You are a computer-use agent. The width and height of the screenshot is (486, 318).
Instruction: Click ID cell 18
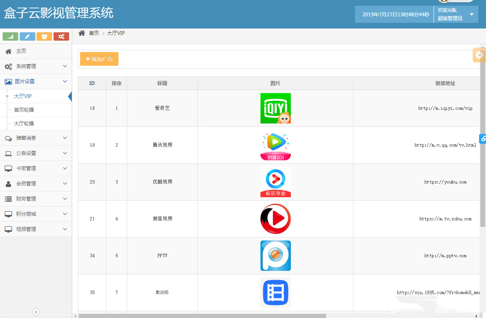pos(92,108)
